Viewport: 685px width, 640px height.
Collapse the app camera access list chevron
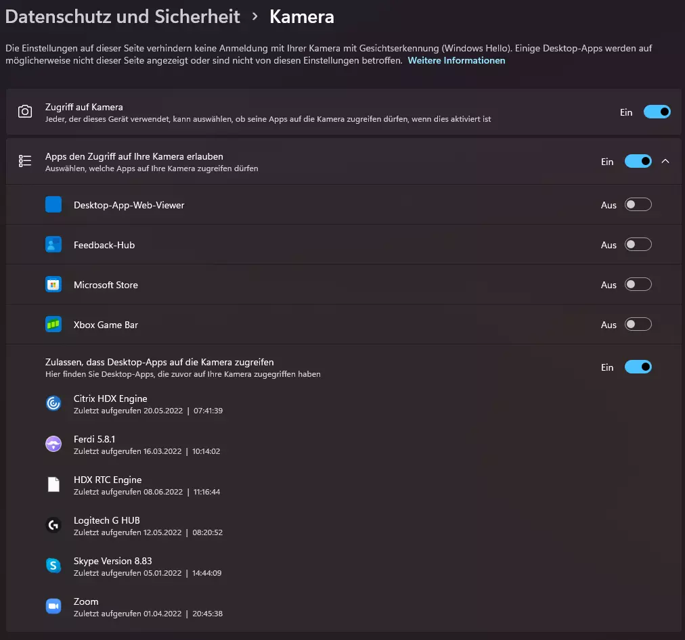(665, 161)
